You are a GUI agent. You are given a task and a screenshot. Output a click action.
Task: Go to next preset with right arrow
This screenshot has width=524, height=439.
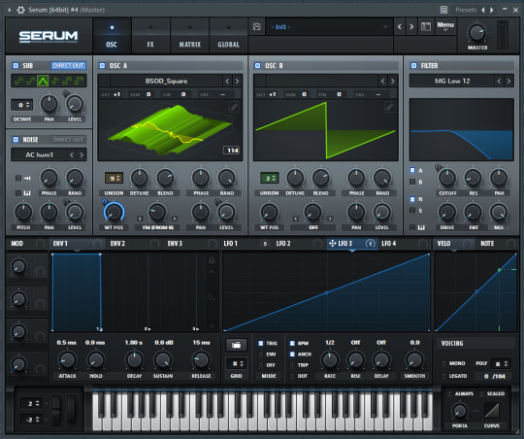click(x=411, y=26)
